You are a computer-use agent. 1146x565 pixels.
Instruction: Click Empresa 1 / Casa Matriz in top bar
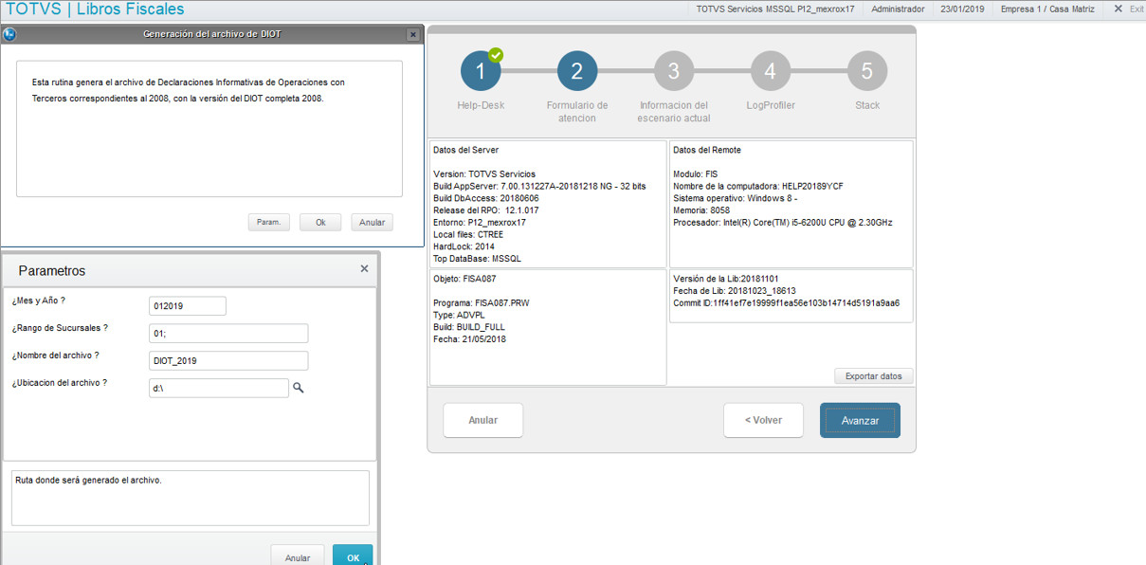[x=1047, y=9]
